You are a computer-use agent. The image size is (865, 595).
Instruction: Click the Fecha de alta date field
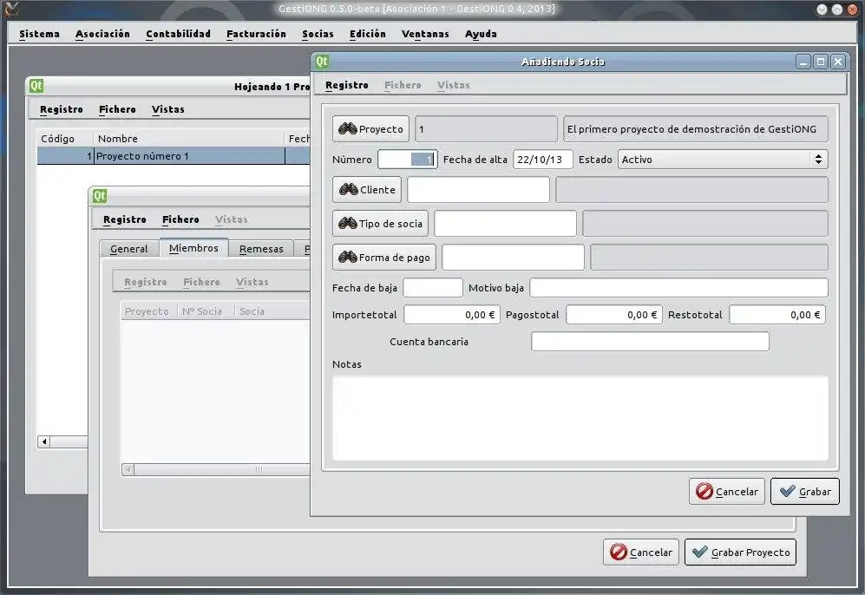pyautogui.click(x=543, y=160)
